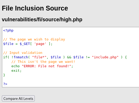Image resolution: width=139 pixels, height=103 pixels.
Task: Click the opening <?php tag
Action: [8, 30]
